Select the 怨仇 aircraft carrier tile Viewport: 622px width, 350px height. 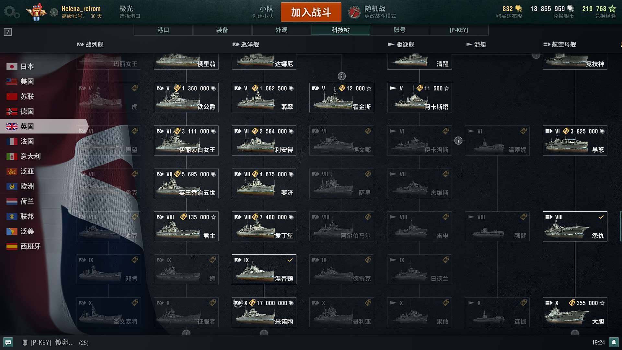pos(575,227)
